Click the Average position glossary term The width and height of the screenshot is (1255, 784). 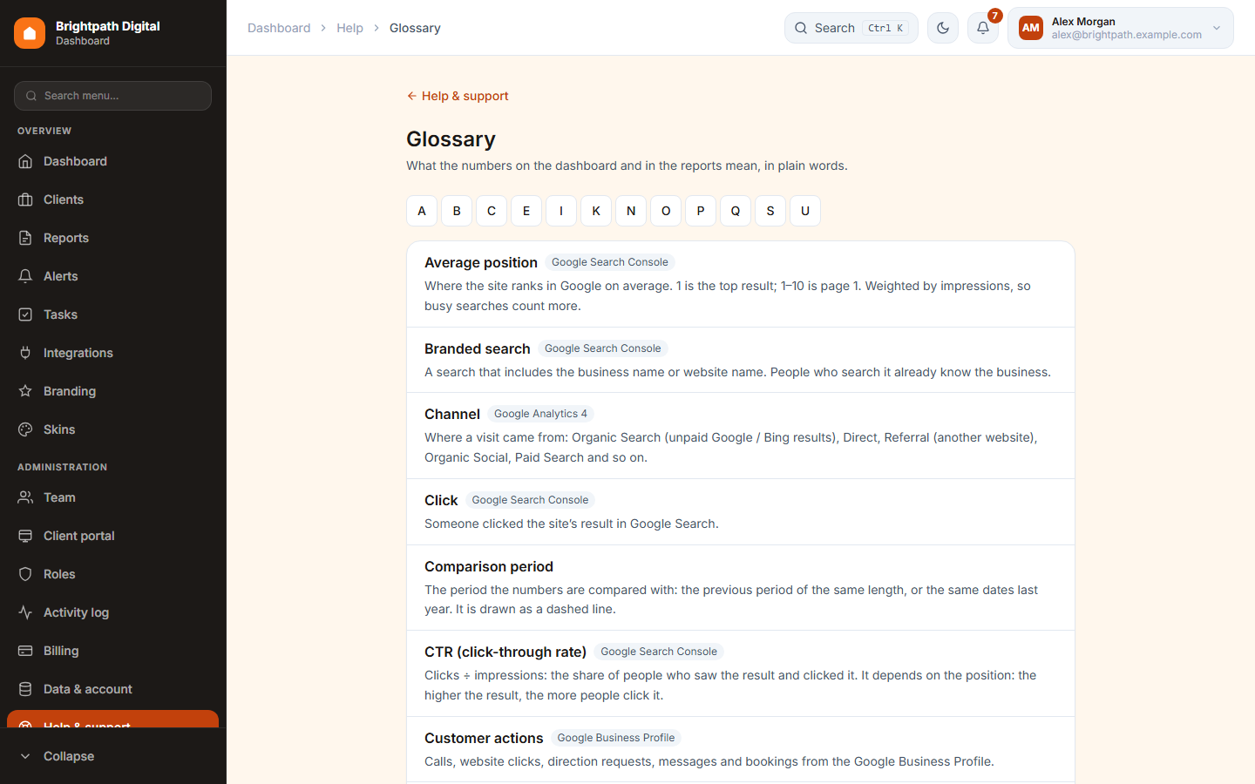[x=481, y=262]
